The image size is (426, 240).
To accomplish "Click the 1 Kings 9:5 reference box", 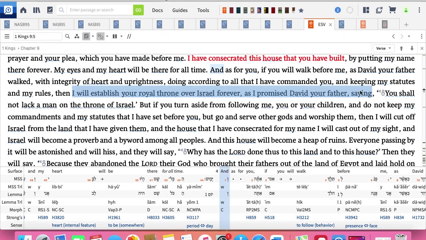I will (x=37, y=36).
